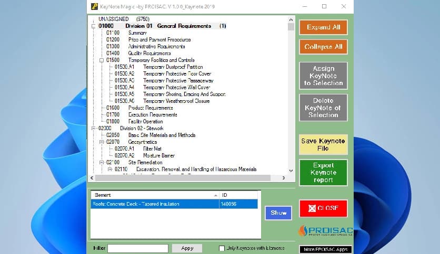The image size is (440, 254).
Task: Collapse the 02100 Site Remediation node
Action: point(102,163)
